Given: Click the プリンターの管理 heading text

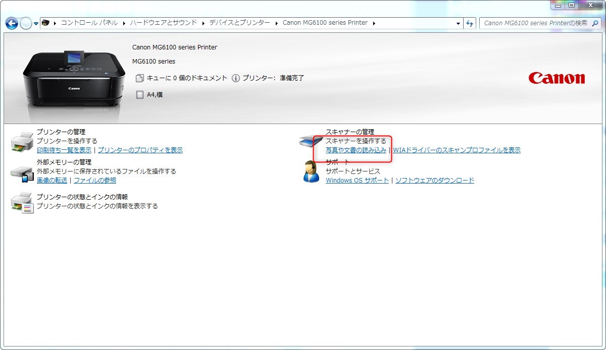Looking at the screenshot, I should tap(61, 132).
